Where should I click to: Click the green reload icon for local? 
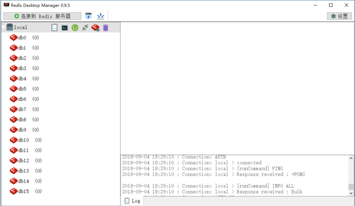click(75, 27)
